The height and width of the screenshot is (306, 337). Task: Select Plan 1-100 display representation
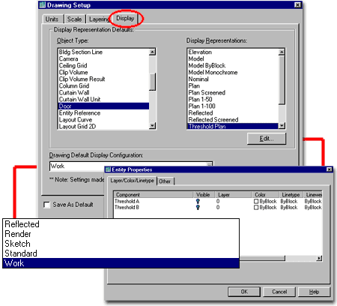(x=233, y=106)
